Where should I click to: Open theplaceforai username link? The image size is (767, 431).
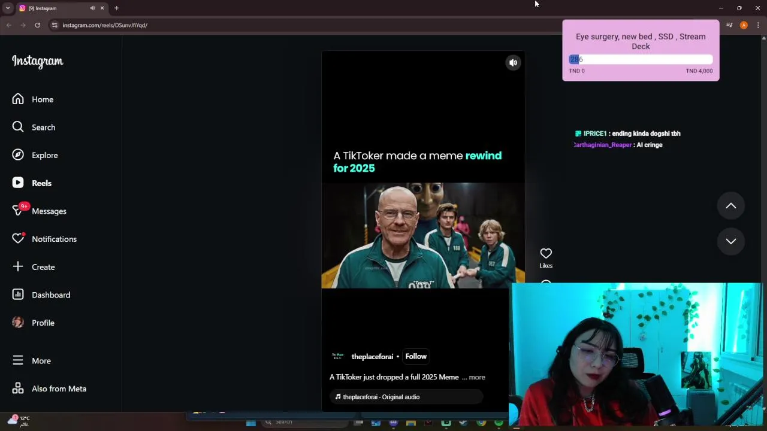[x=372, y=357]
